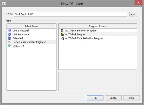This screenshot has height=105, width=144.
Task: Open Help for this dialog
Action: click(x=131, y=98)
